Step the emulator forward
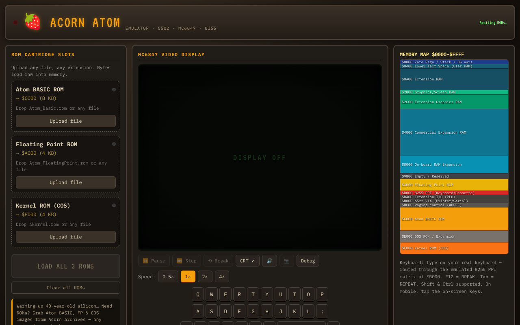 [x=186, y=261]
